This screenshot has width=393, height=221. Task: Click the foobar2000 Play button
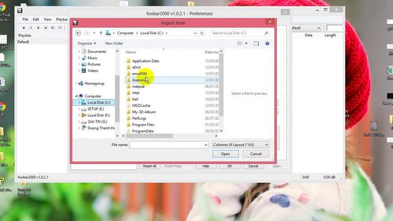click(38, 28)
